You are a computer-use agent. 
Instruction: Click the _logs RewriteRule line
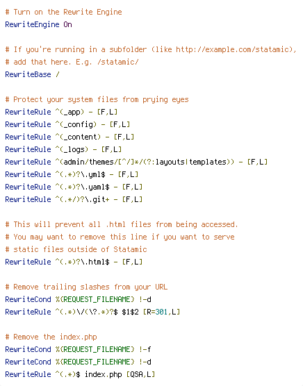coord(63,149)
